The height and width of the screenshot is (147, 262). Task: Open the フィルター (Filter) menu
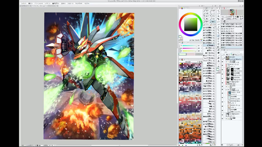70,3
